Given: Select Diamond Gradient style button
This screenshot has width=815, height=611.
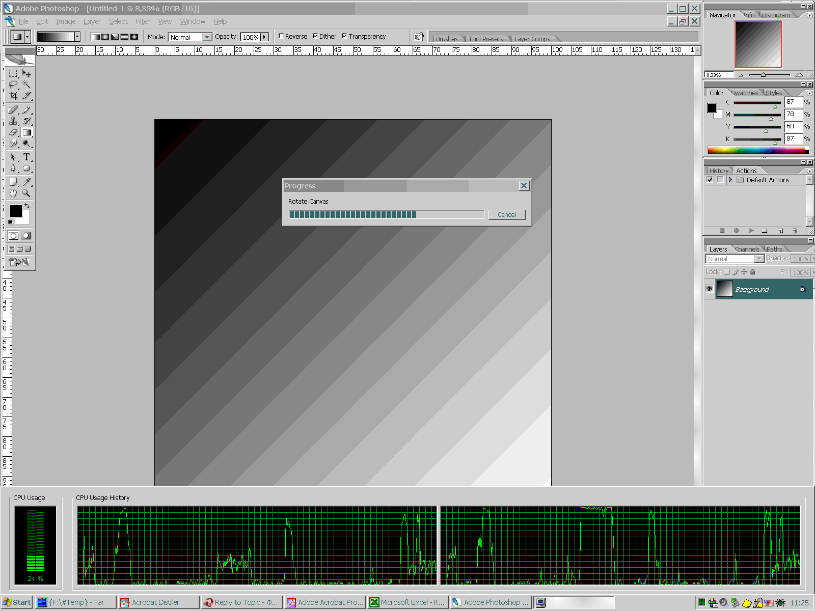Looking at the screenshot, I should coord(134,37).
